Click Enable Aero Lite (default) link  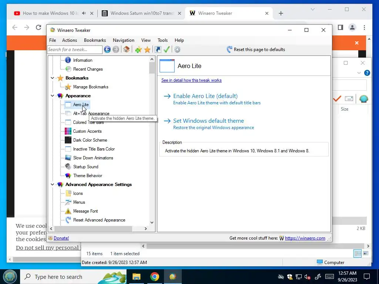(205, 96)
